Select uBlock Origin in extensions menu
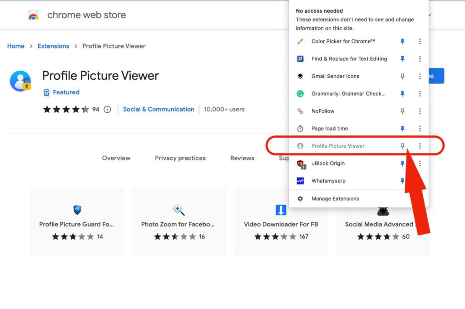Screen dimensions: 465x309 click(328, 164)
